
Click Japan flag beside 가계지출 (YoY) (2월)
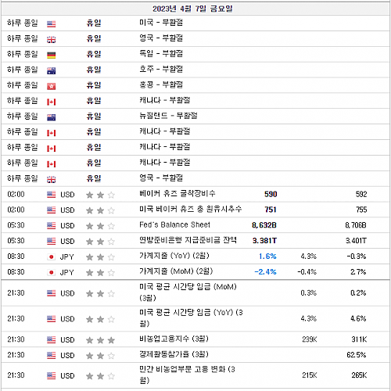pyautogui.click(x=51, y=257)
